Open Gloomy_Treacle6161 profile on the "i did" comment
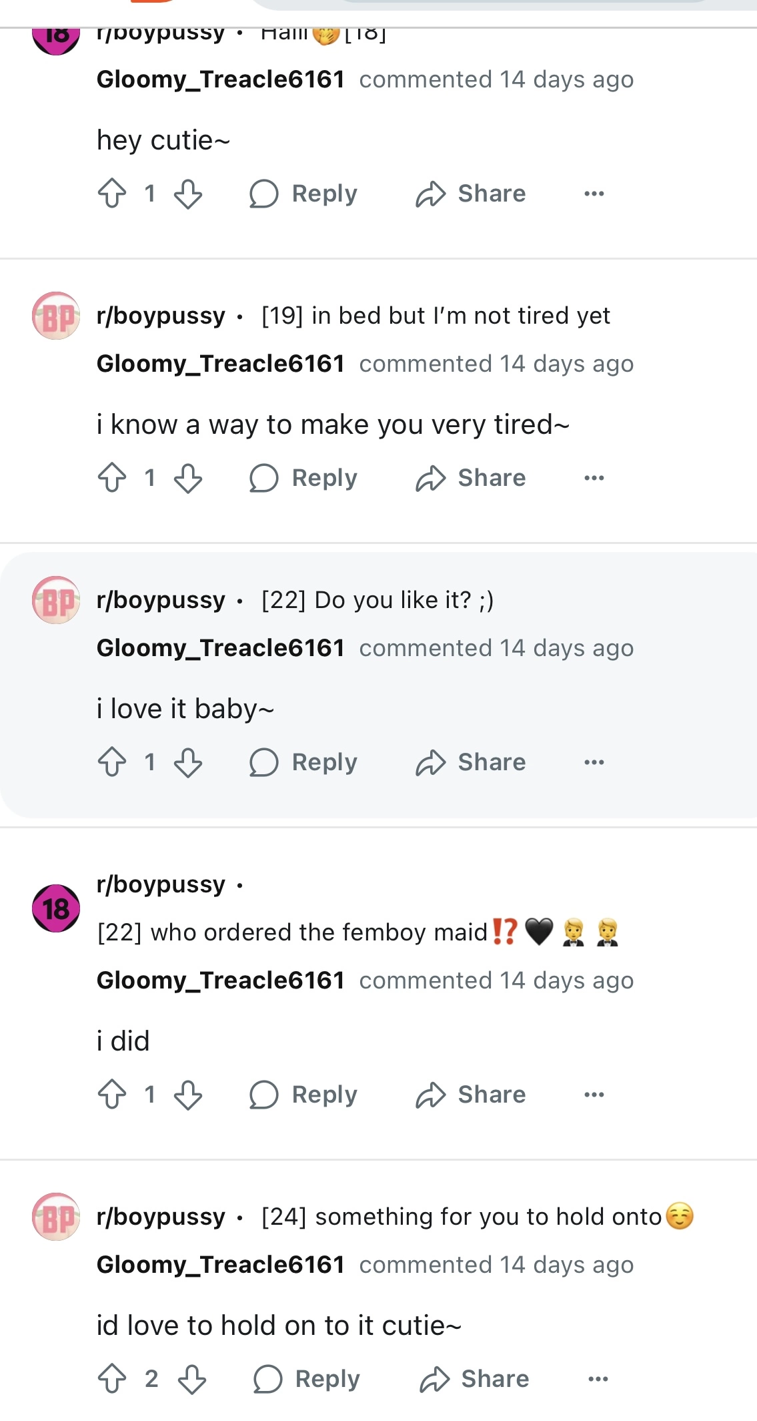 [x=220, y=980]
